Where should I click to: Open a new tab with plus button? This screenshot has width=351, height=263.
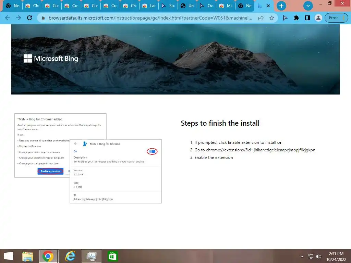pyautogui.click(x=281, y=6)
